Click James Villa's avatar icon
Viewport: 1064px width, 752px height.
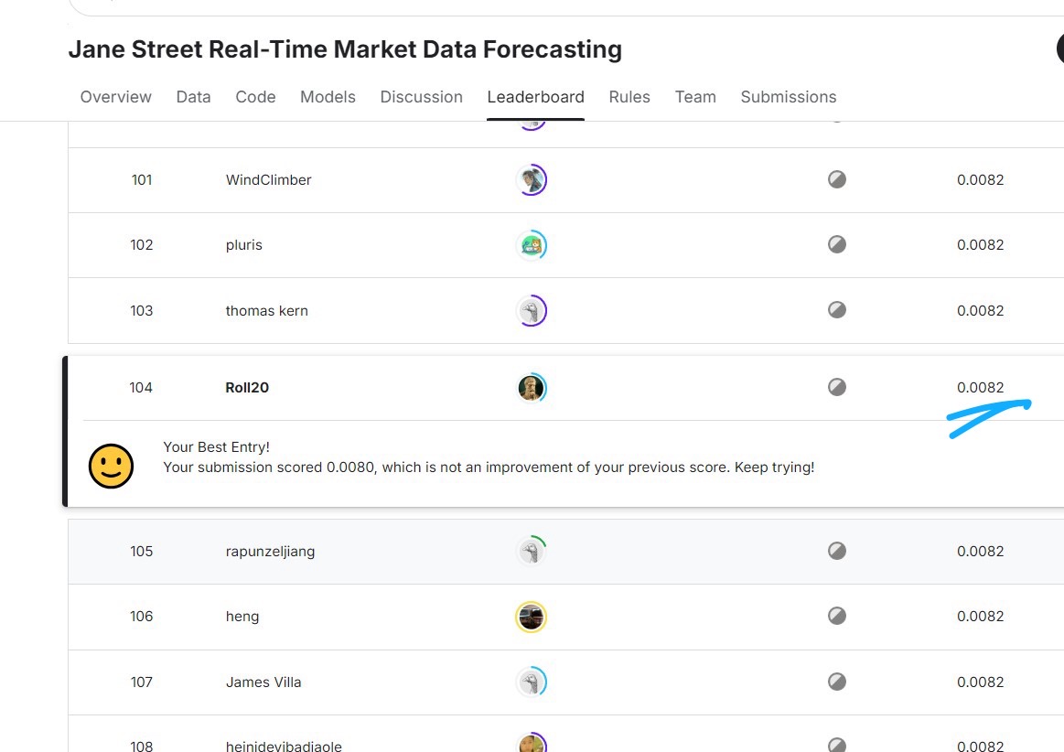(531, 682)
